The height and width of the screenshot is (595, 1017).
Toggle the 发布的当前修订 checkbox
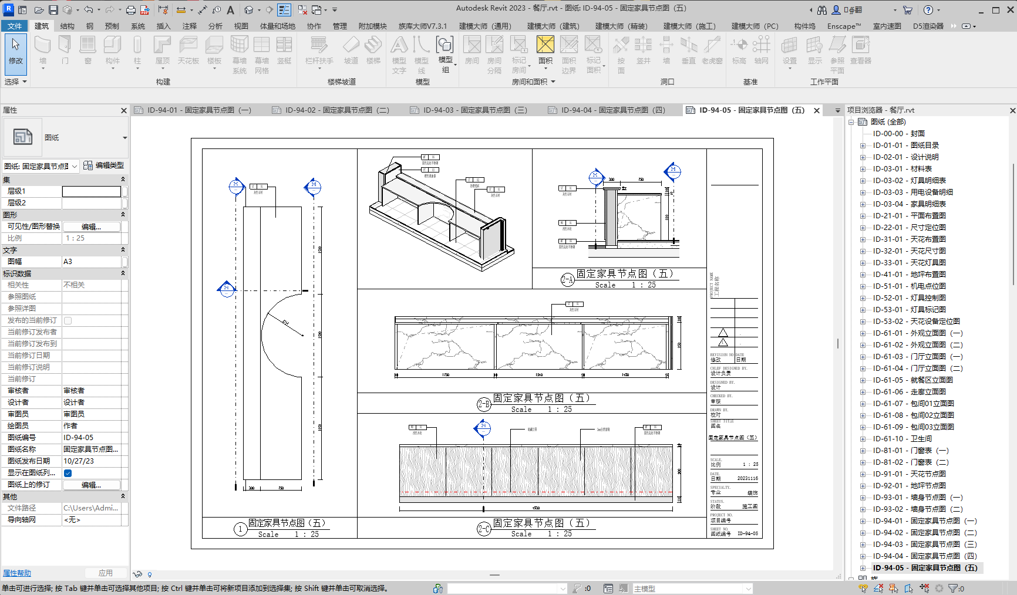(68, 320)
